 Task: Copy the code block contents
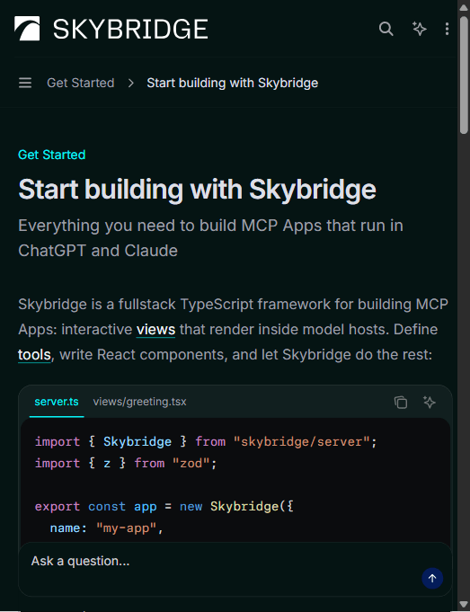401,402
